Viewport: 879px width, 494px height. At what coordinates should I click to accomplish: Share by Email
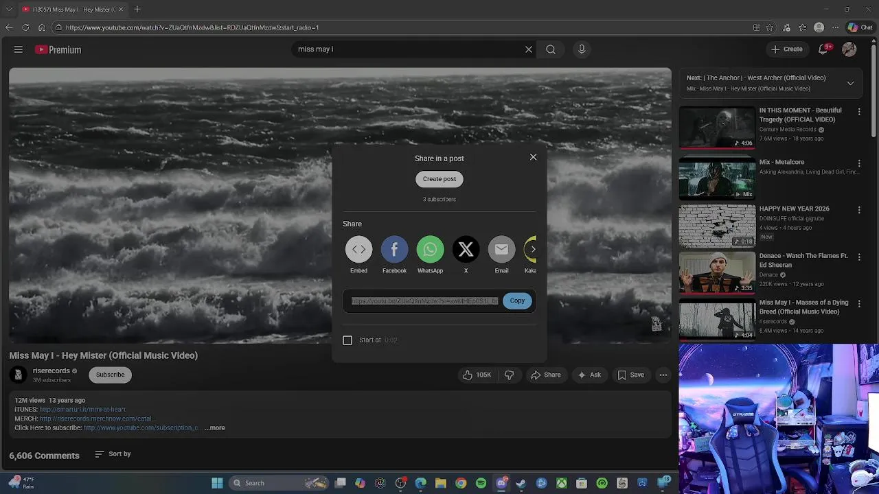pos(501,250)
